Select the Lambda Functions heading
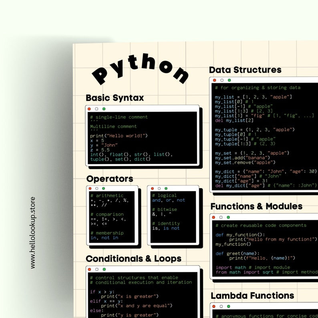This screenshot has height=318, width=318. (x=252, y=296)
